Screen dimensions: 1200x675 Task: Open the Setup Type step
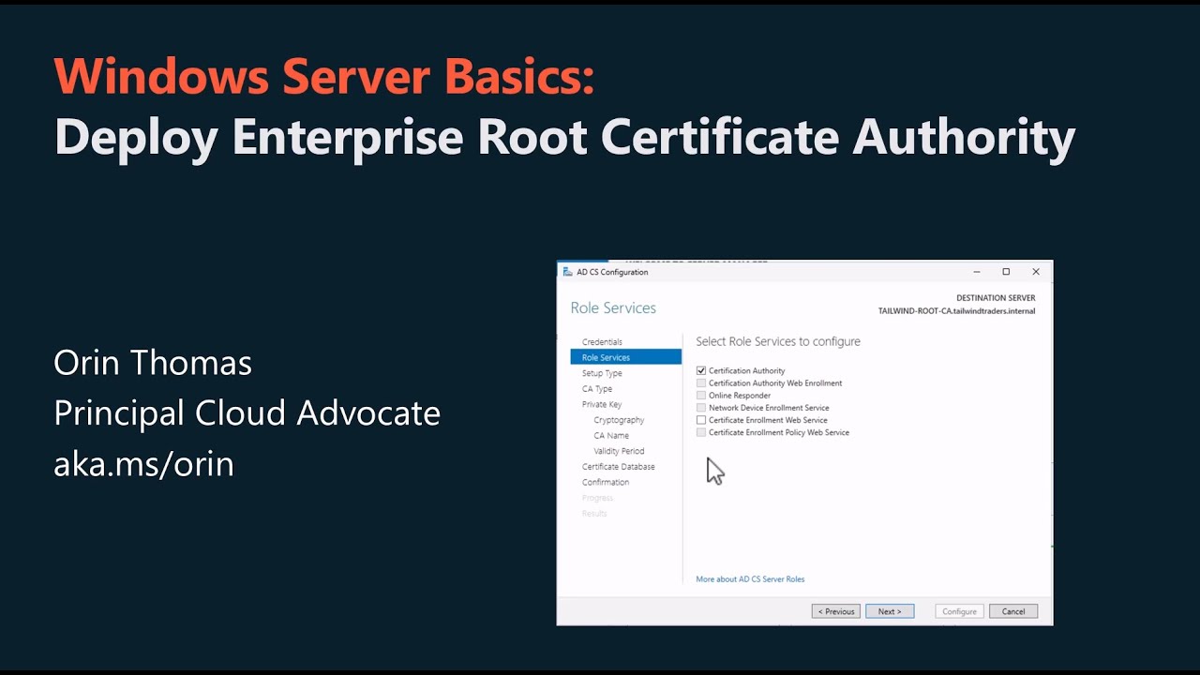[602, 373]
